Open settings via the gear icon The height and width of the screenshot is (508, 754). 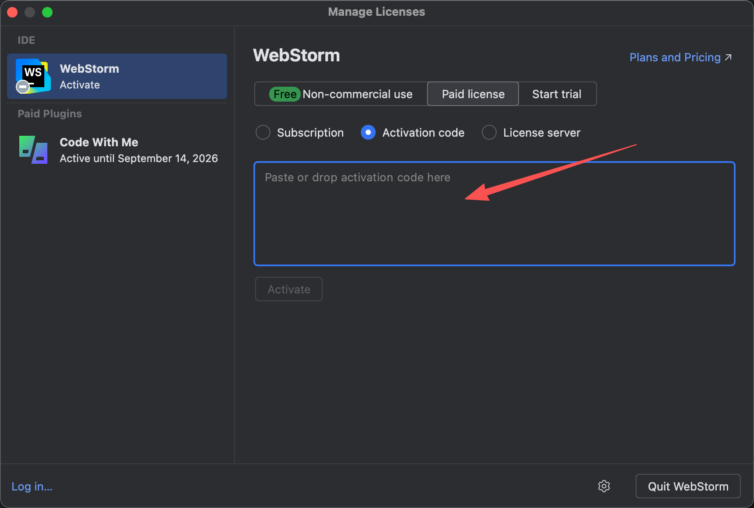tap(604, 486)
